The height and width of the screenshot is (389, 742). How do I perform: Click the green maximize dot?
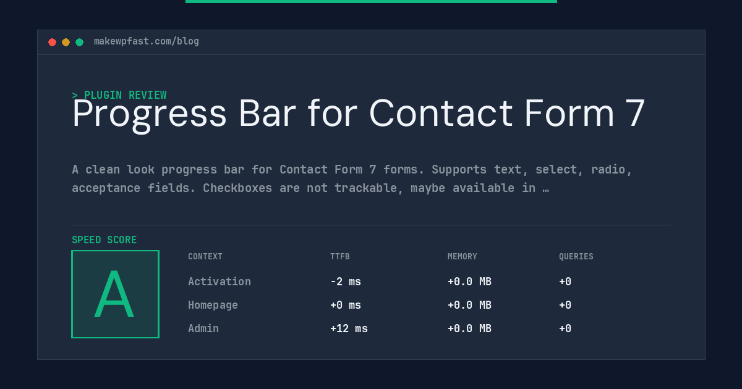click(79, 42)
